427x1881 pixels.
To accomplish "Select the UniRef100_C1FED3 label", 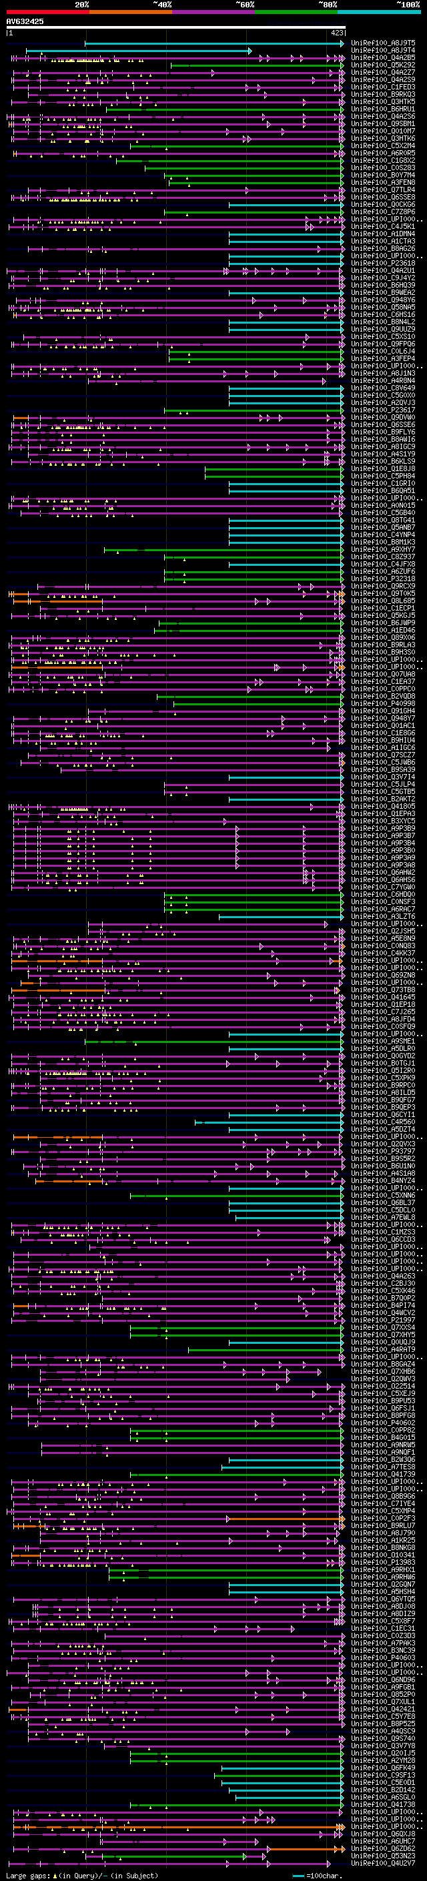I will (x=383, y=87).
